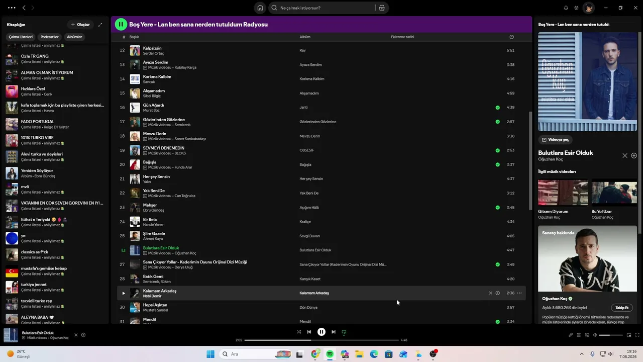The height and width of the screenshot is (362, 643).
Task: Click the Eklenme tarihi column header
Action: coord(402,37)
